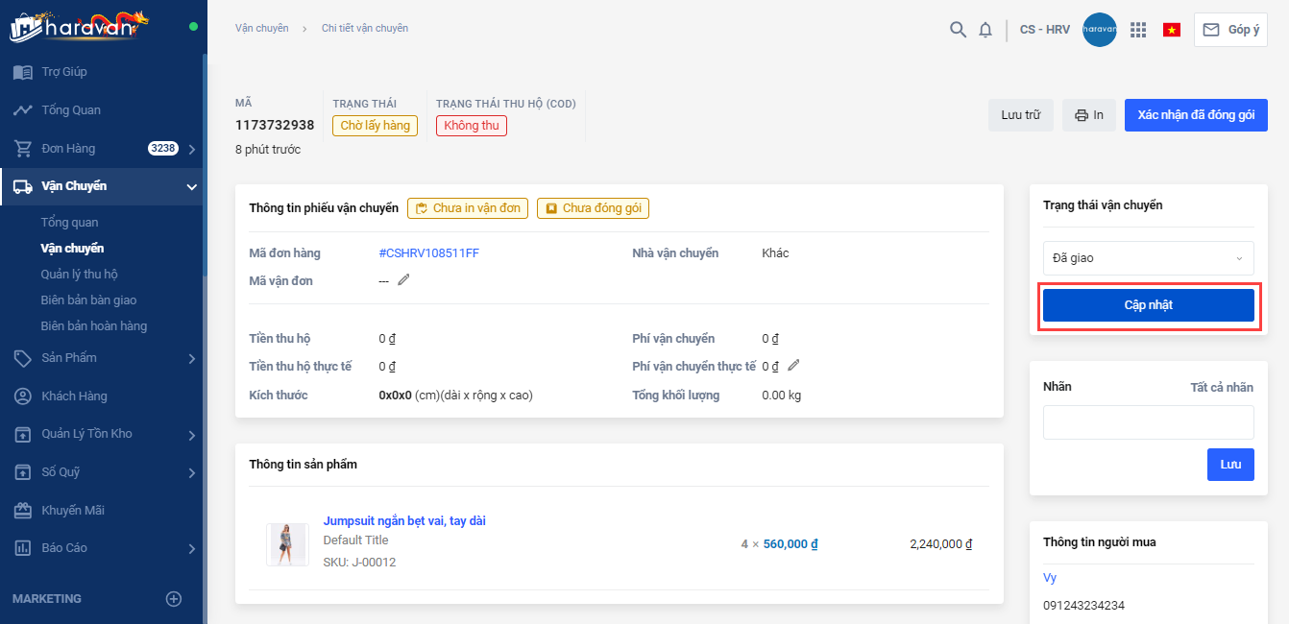Expand the Đơn Hàng menu arrow
Screen dimensions: 1289x624
192,149
